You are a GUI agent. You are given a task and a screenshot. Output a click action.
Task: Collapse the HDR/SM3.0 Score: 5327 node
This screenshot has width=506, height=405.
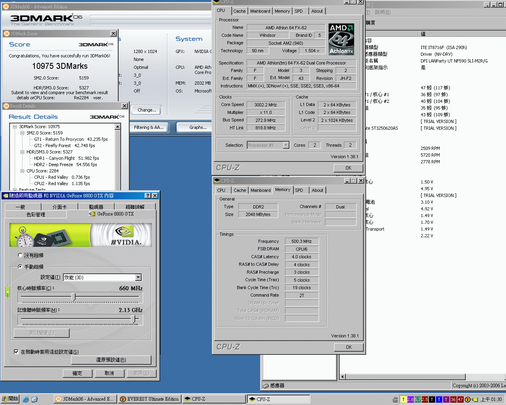coord(23,152)
